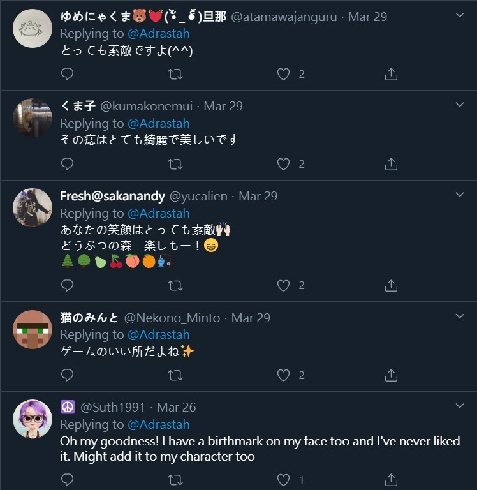Retweet the kumakonemui reply

click(x=175, y=164)
